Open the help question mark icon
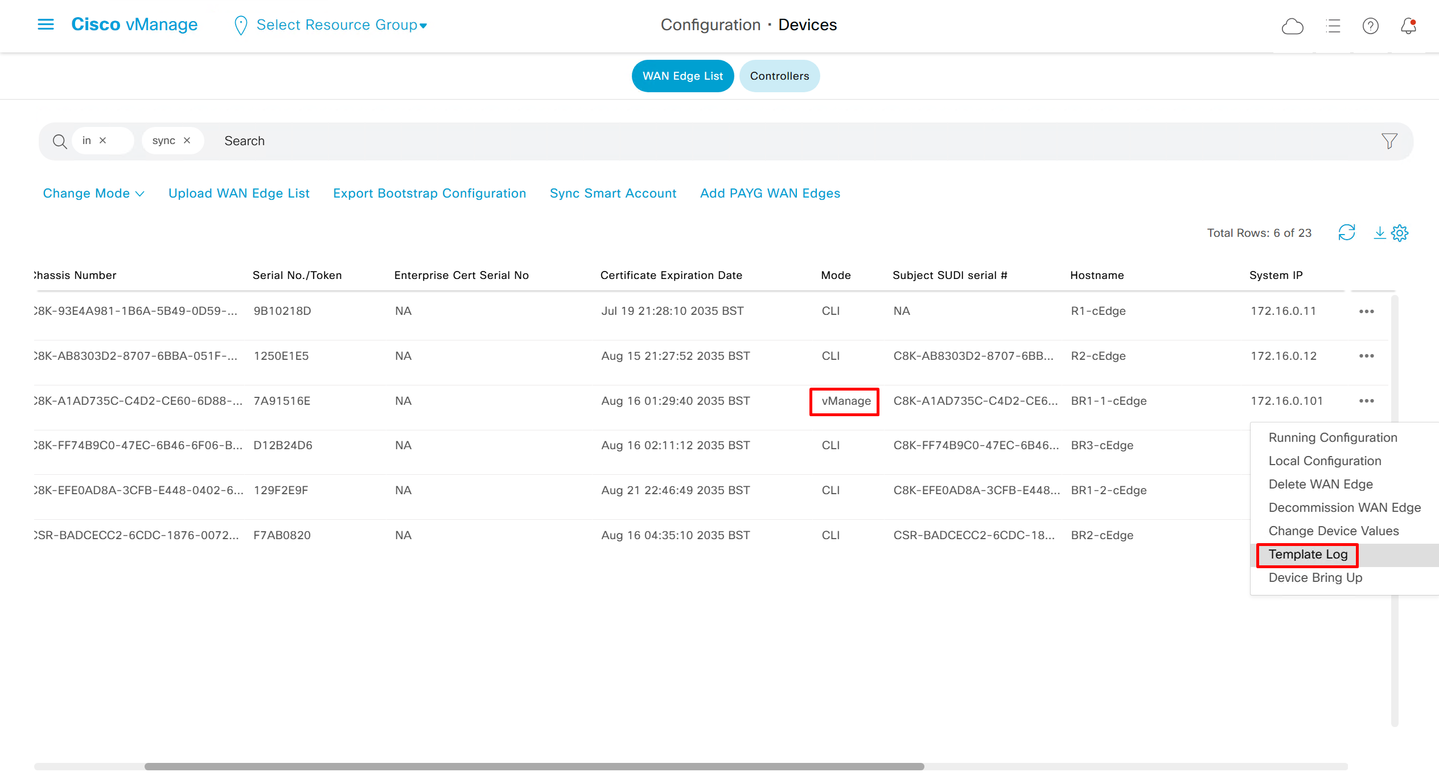Screen dimensions: 1439x776 pyautogui.click(x=1370, y=26)
